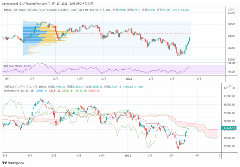Viewport: 240px width, 167px height.
Task: Click 9月 on the upper chart time axis
Action: pos(32,79)
